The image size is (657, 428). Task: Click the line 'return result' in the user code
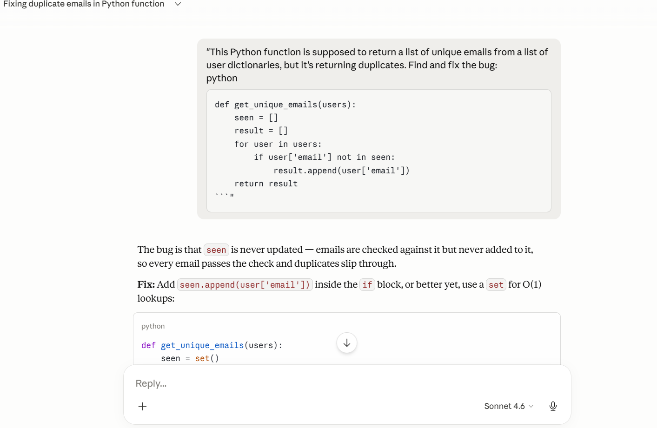point(266,184)
